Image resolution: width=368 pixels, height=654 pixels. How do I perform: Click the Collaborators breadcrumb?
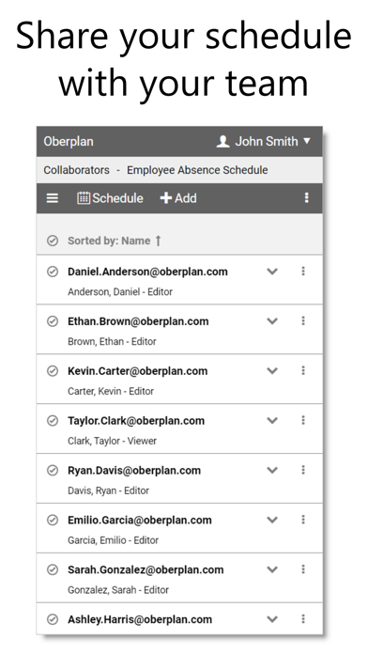[x=77, y=170]
